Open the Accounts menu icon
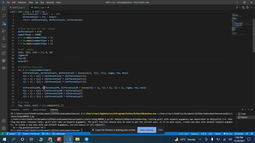Screen dimensions: 255x143 (x=4, y=121)
